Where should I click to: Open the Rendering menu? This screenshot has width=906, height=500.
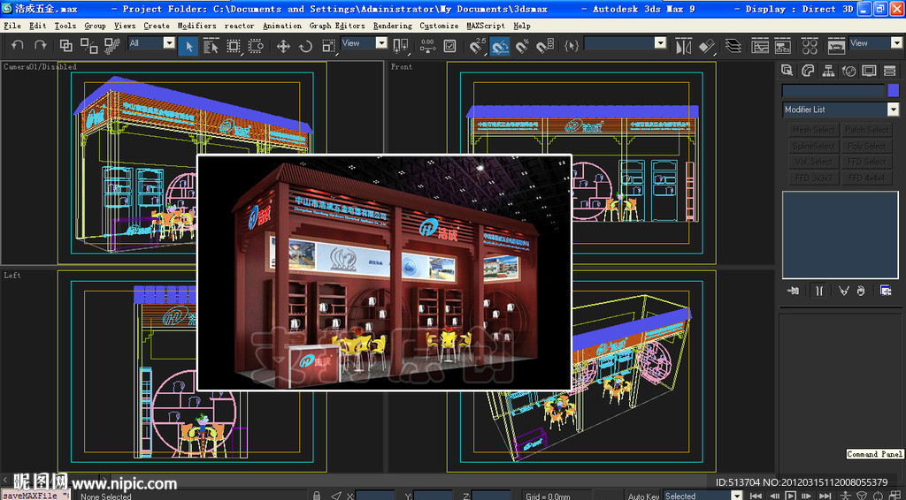point(392,26)
